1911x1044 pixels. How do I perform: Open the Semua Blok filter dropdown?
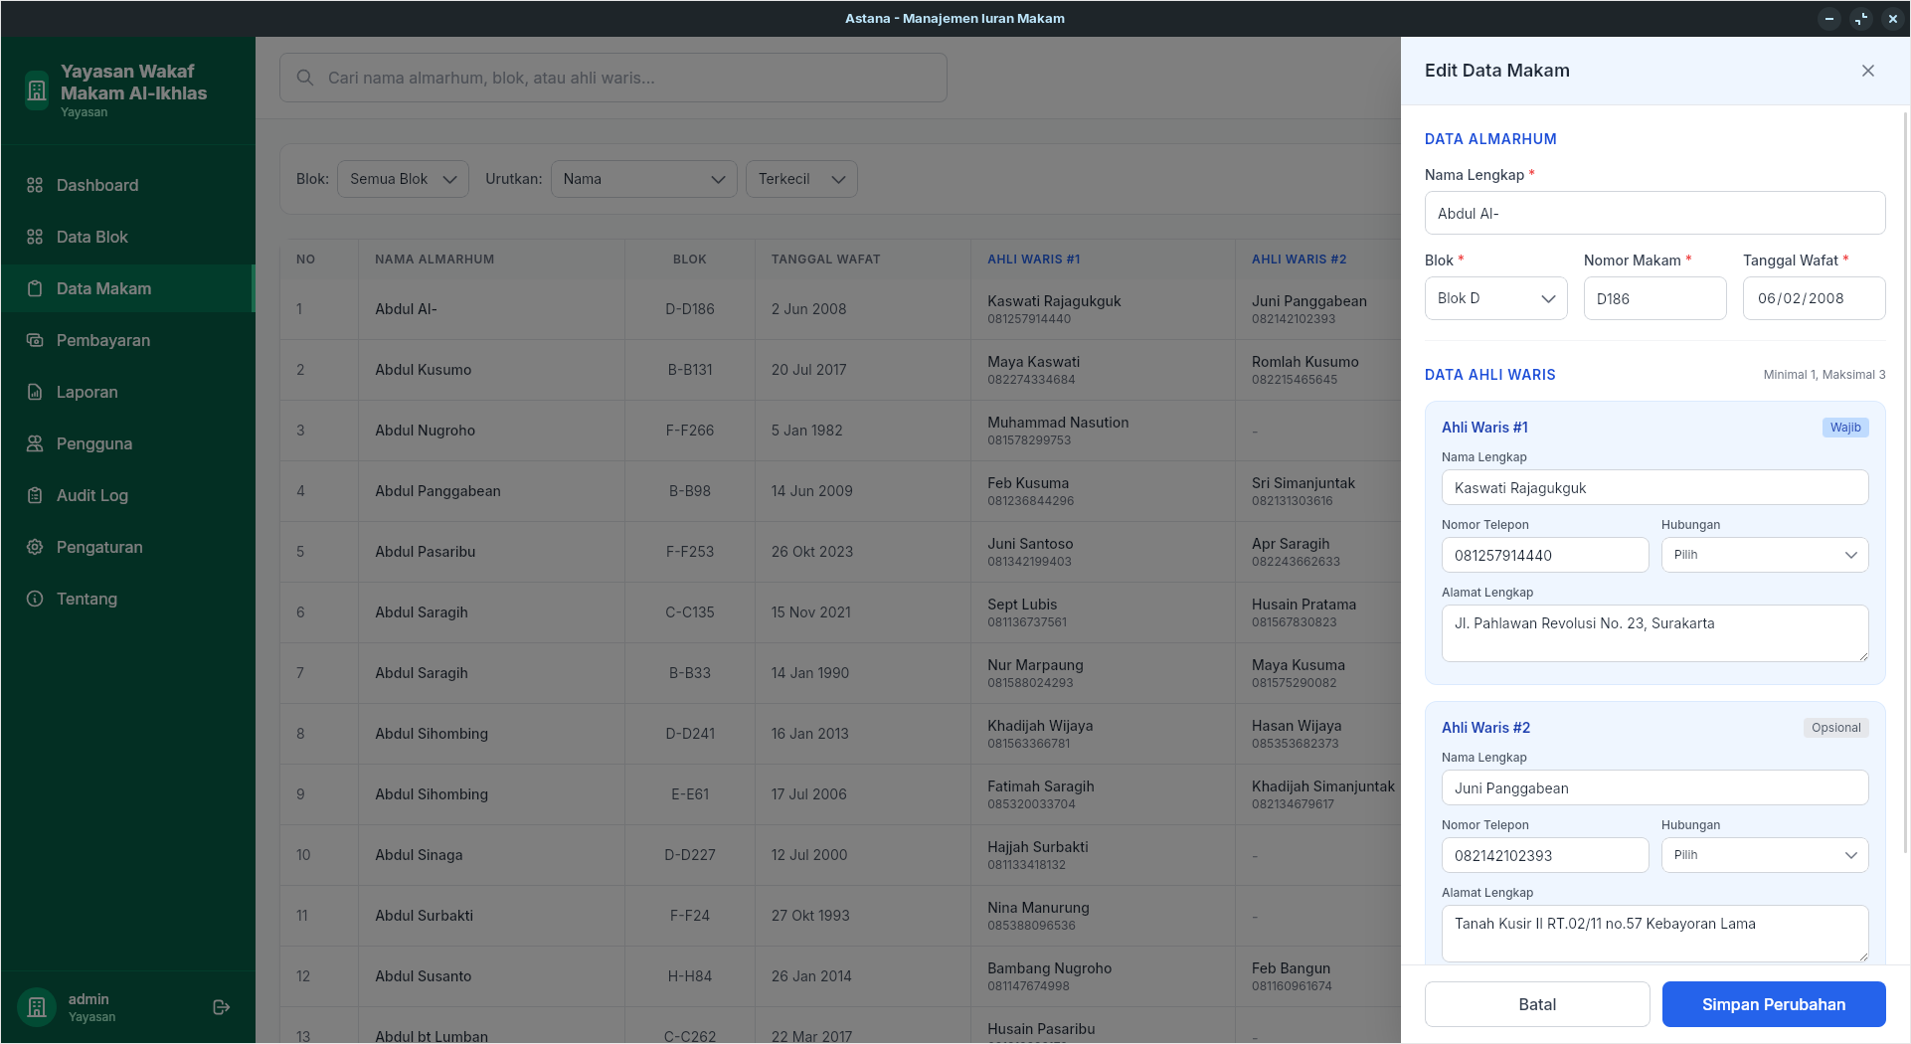[x=403, y=179]
